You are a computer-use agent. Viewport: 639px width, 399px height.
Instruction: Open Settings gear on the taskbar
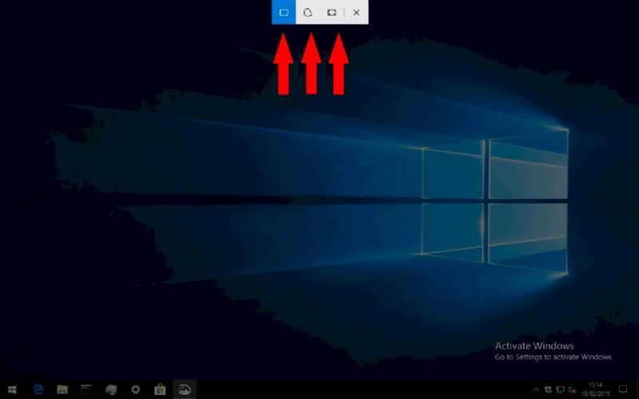pos(135,389)
